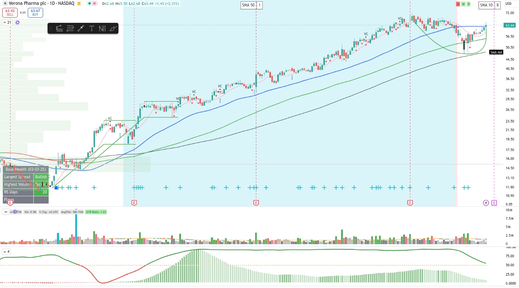The image size is (519, 288).
Task: Click the SMA 10 label
Action: [x=487, y=5]
